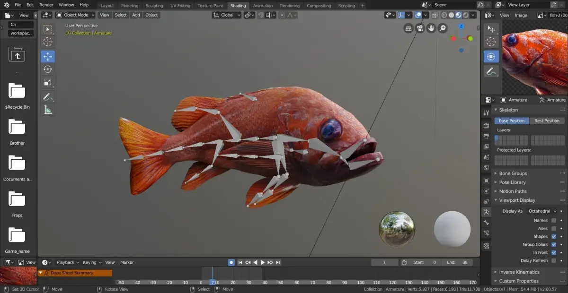Image resolution: width=568 pixels, height=293 pixels.
Task: Switch to Animation workspace tab
Action: 263,6
